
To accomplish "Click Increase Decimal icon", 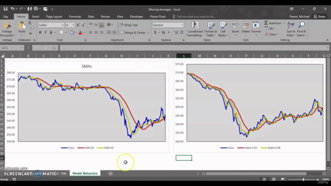I will (x=176, y=33).
